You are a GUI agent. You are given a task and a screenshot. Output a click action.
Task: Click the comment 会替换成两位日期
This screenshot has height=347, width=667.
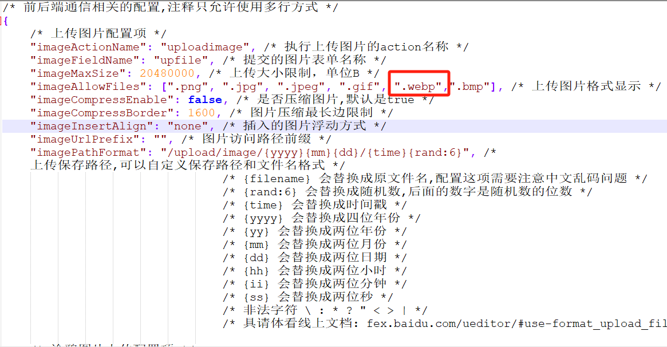(332, 258)
